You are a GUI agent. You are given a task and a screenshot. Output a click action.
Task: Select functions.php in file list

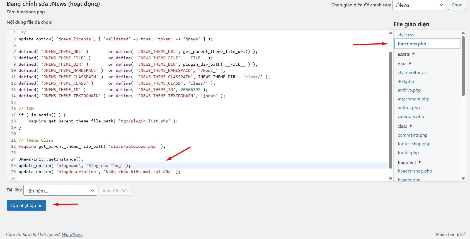tap(412, 44)
